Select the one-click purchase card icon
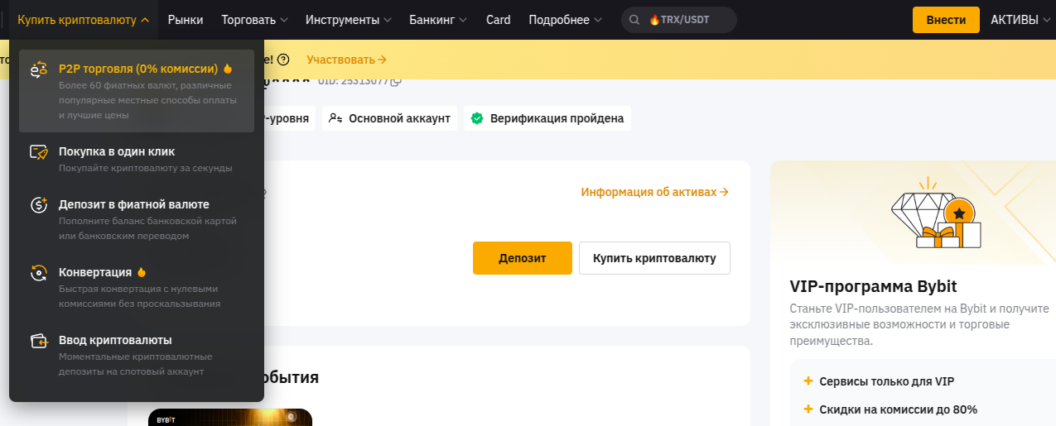 [x=38, y=152]
